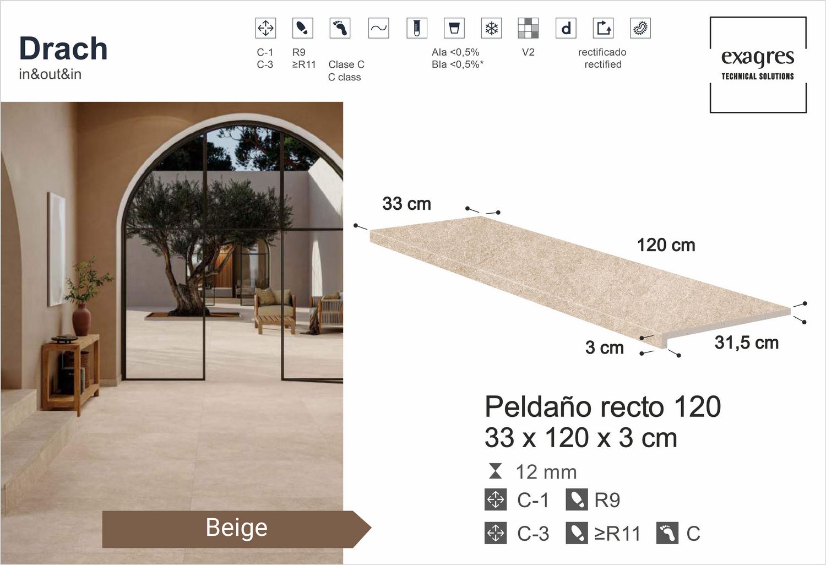Click the letter d icon in header row
The height and width of the screenshot is (565, 826).
566,28
